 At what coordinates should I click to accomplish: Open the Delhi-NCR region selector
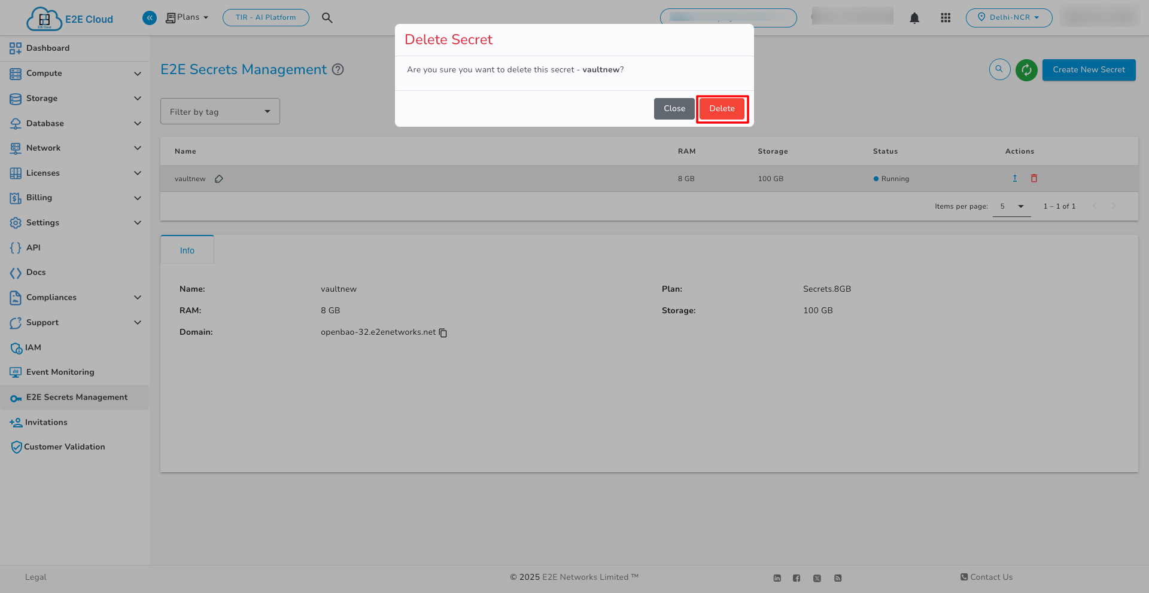point(1009,17)
